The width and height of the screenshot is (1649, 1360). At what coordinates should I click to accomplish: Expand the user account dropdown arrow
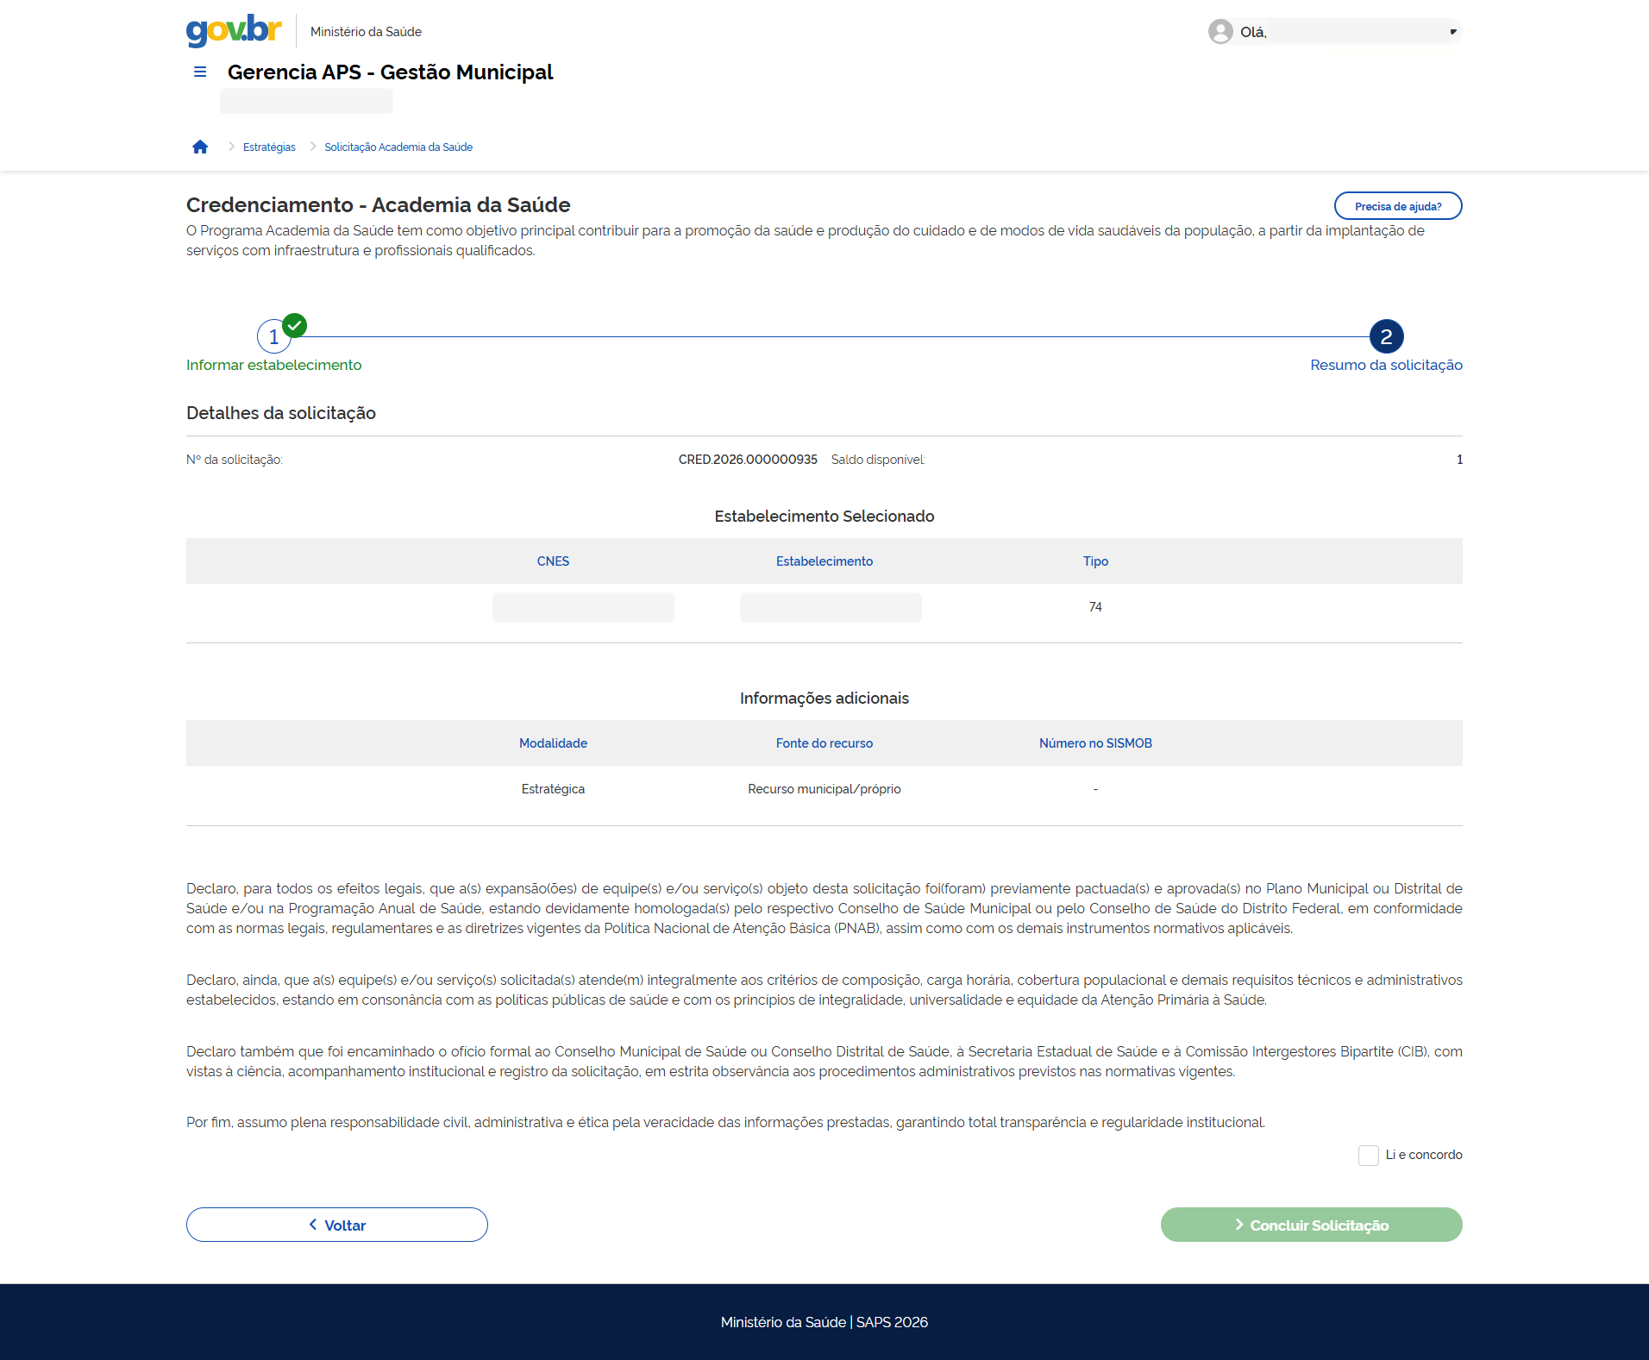(1452, 32)
